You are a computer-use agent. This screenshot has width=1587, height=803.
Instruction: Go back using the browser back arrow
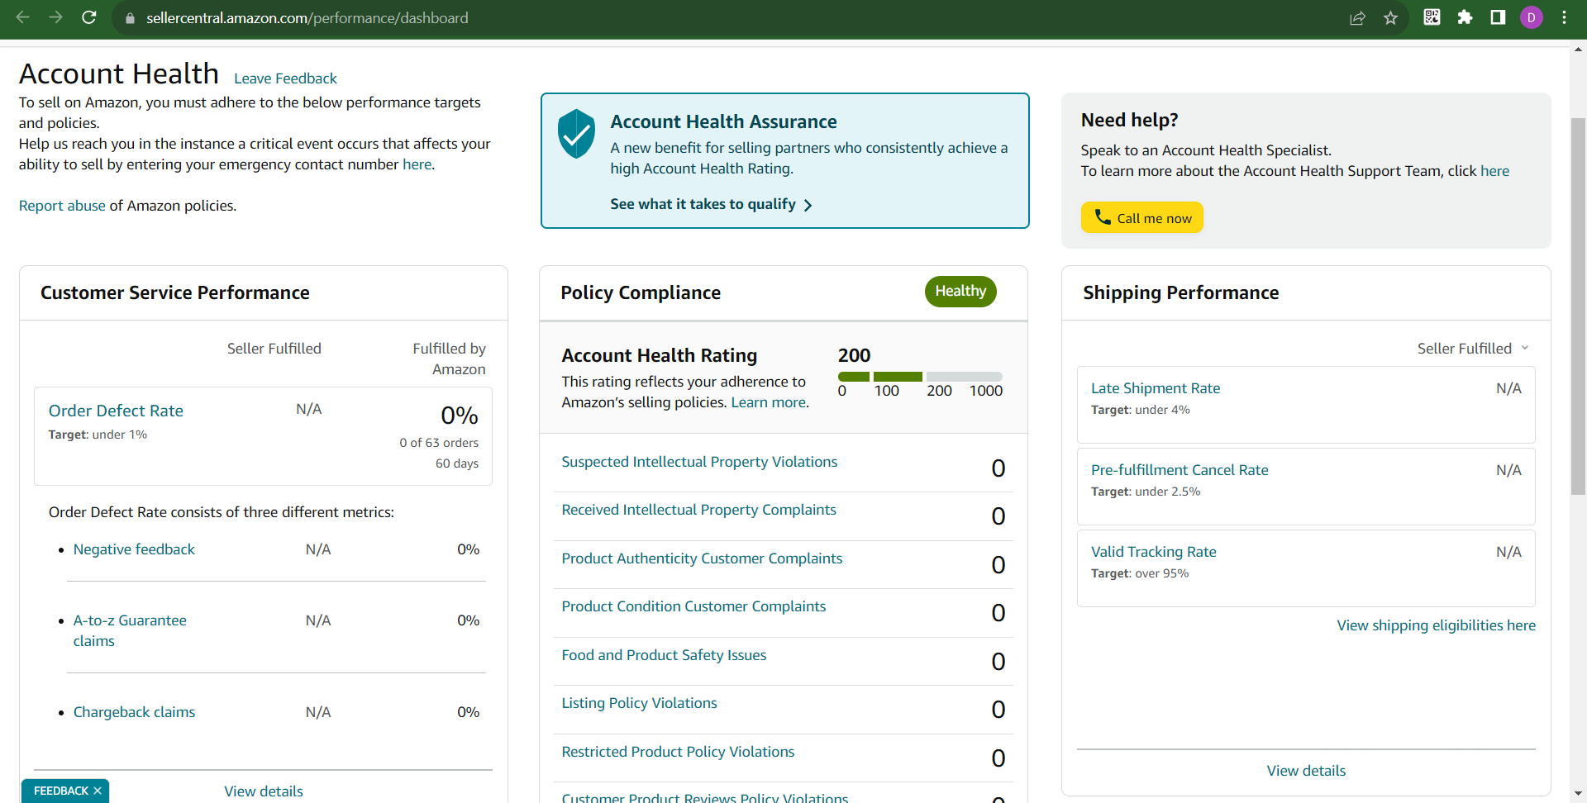tap(22, 17)
